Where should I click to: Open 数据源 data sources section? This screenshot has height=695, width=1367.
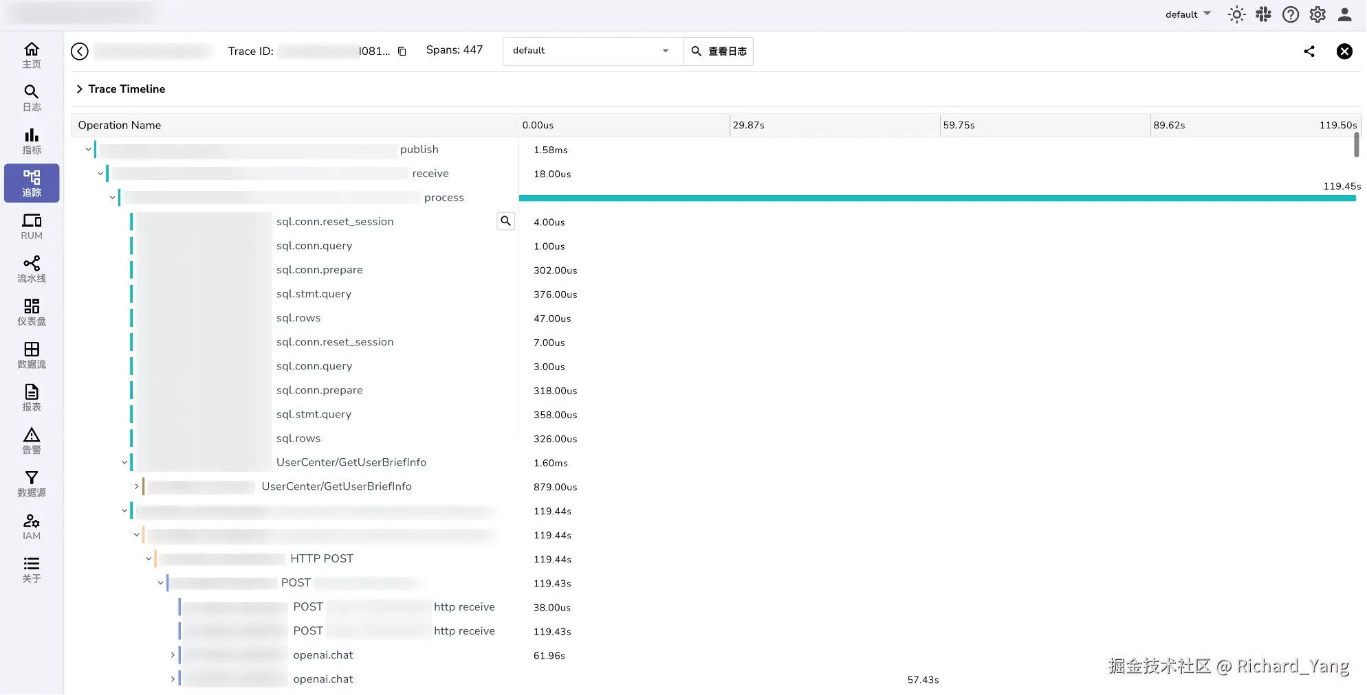(x=32, y=483)
